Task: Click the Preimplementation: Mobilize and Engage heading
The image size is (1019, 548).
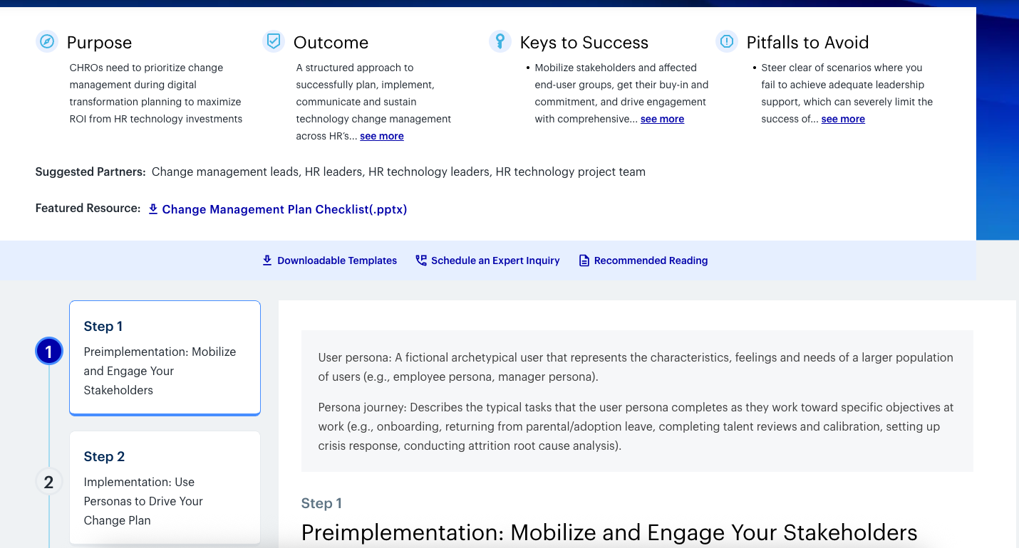Action: point(609,532)
